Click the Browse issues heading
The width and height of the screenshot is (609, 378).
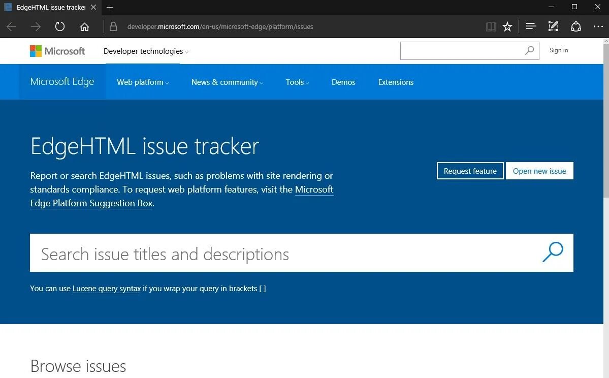pos(78,366)
